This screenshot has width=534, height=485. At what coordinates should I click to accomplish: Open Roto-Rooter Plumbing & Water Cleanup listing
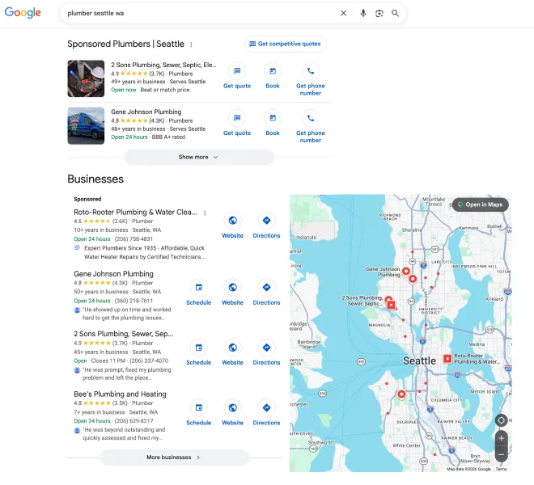pos(135,213)
